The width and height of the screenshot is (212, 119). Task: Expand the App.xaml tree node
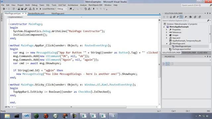click(167, 38)
